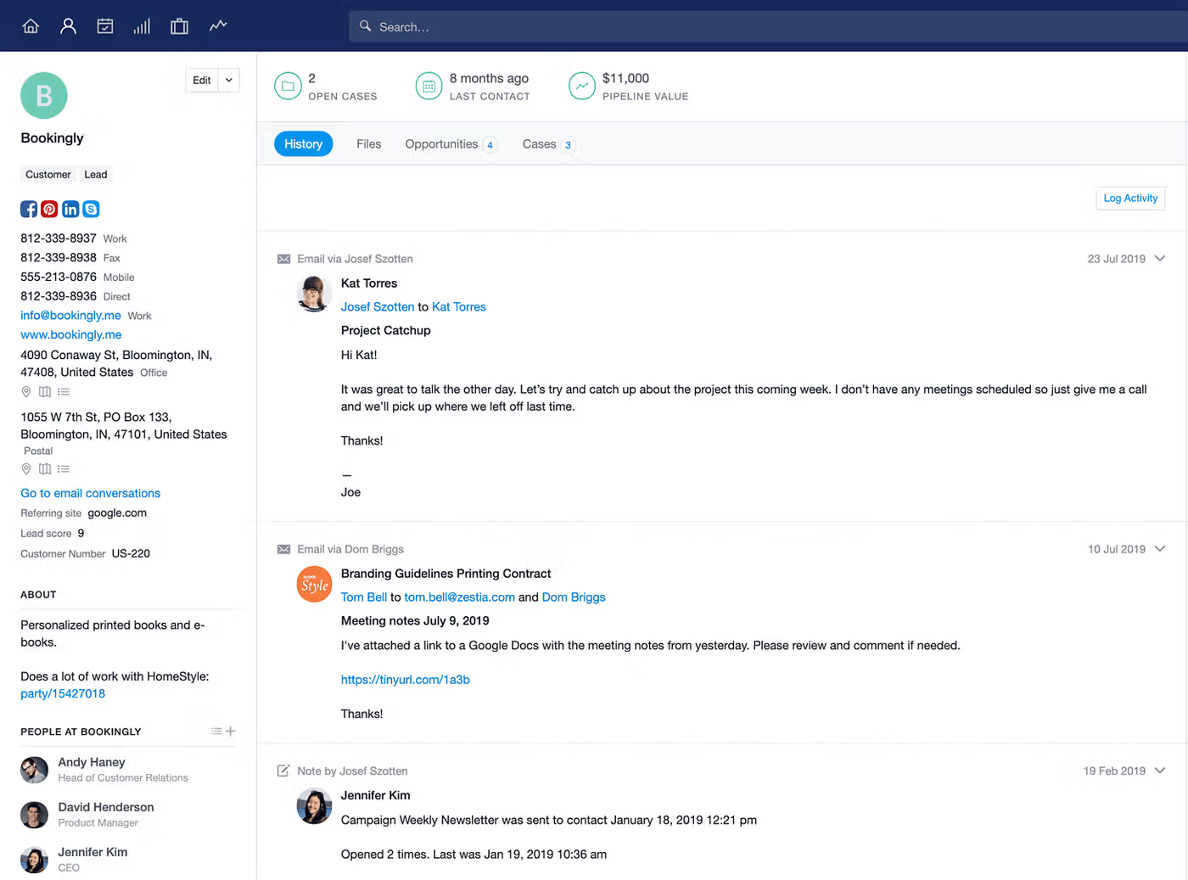This screenshot has width=1188, height=880.
Task: Expand options for 10 Jul 2019 email
Action: pyautogui.click(x=1160, y=548)
